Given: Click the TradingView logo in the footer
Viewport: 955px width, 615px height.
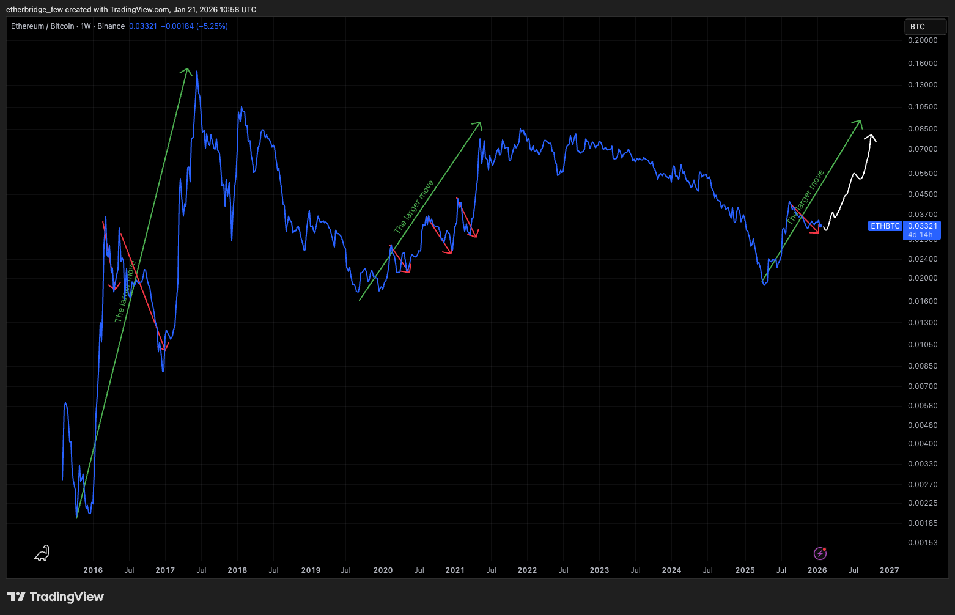Looking at the screenshot, I should [56, 597].
